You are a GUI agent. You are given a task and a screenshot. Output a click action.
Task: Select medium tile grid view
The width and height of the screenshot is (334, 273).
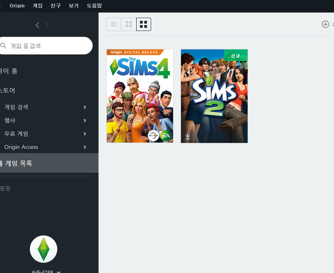[x=129, y=24]
